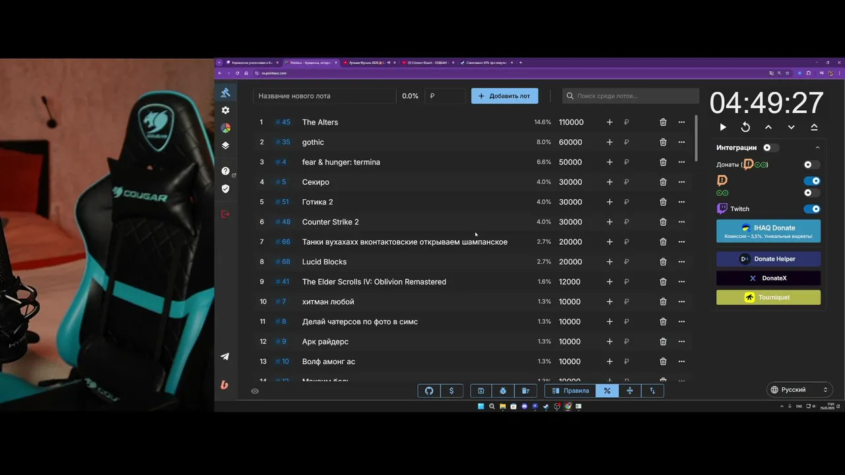Delete Lucid Blocks lot via trash icon
This screenshot has height=475, width=845.
coord(663,262)
